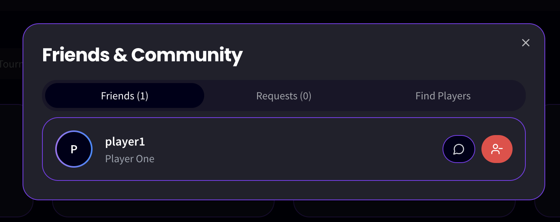Select the Friends (1) tab
This screenshot has width=560, height=222.
[x=124, y=96]
